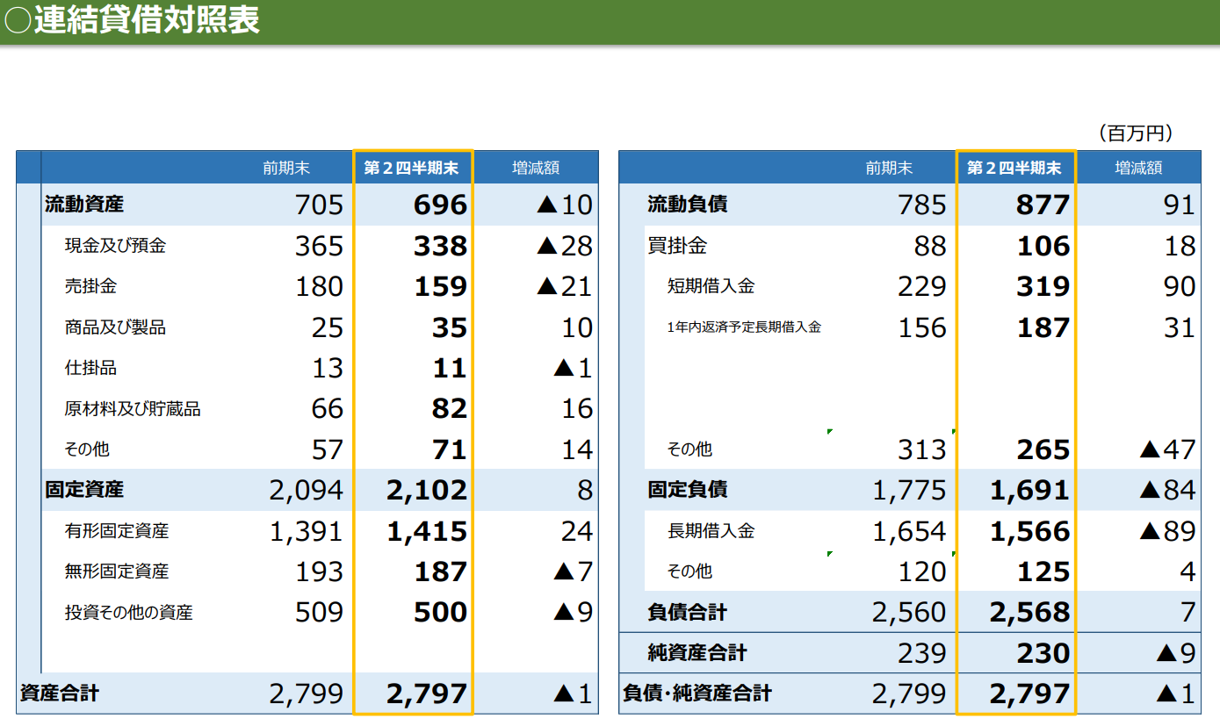Select the 負債・純資産合計 total row label

pos(697,694)
